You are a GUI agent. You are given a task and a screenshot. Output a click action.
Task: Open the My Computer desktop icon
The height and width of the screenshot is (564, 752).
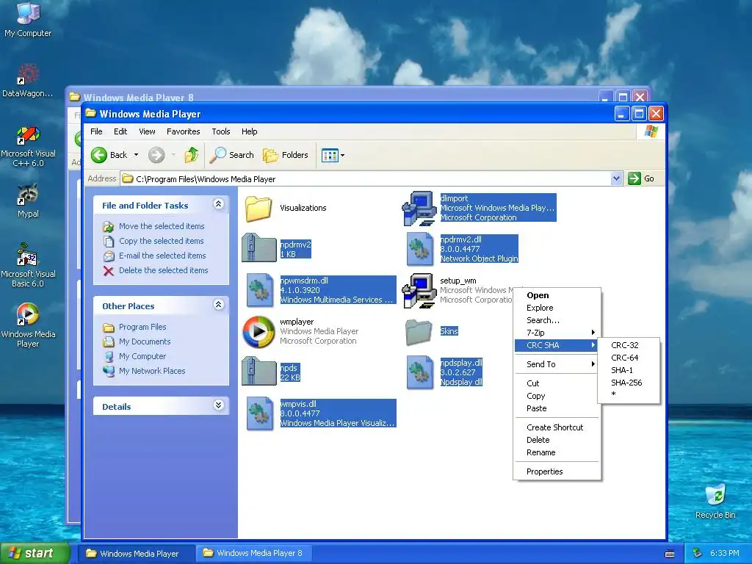tap(28, 19)
